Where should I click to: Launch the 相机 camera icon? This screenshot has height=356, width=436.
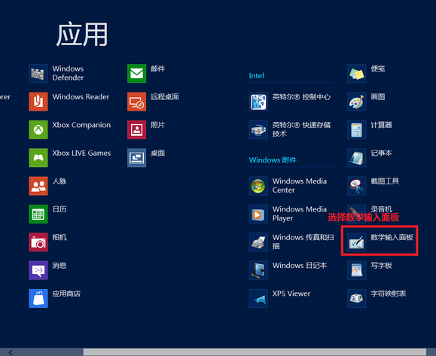[38, 242]
